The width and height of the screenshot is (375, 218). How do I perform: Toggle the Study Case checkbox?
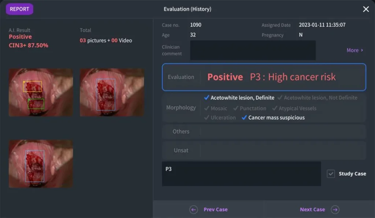tap(331, 174)
